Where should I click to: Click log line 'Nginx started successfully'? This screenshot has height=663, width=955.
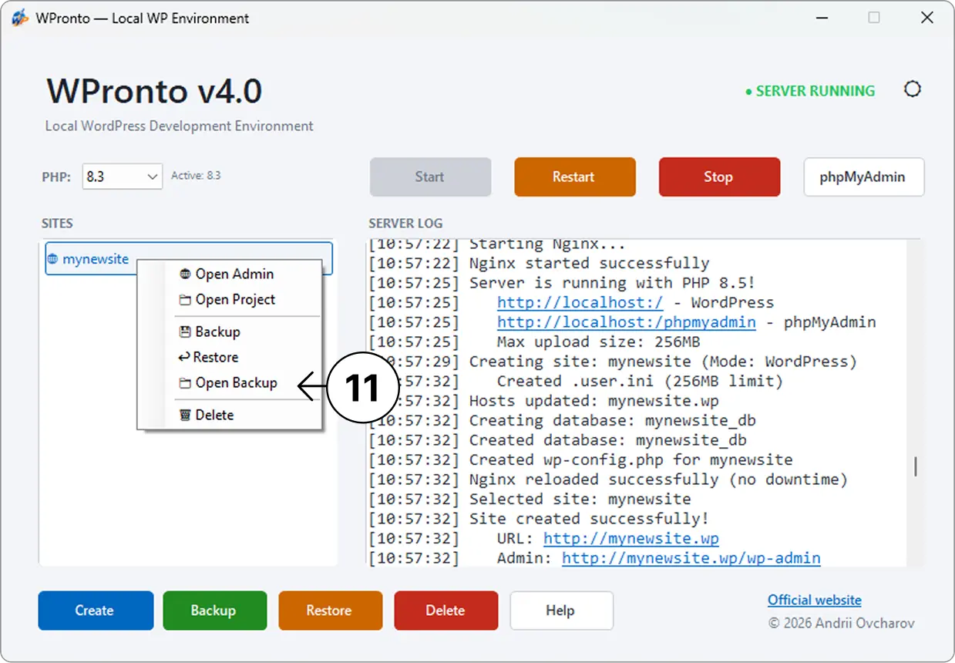click(x=589, y=264)
